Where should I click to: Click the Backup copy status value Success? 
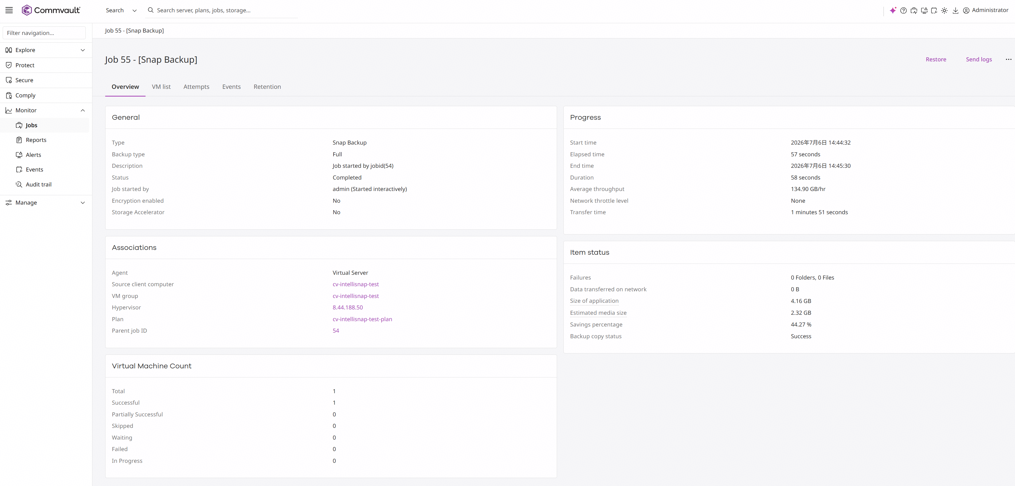pyautogui.click(x=801, y=336)
